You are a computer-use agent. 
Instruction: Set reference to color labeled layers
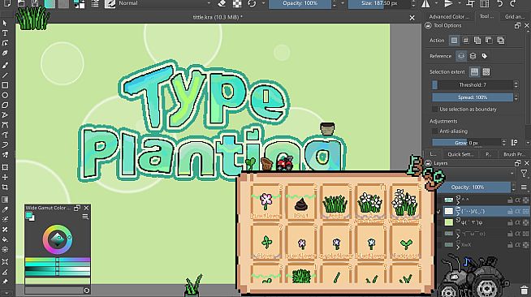tap(485, 56)
